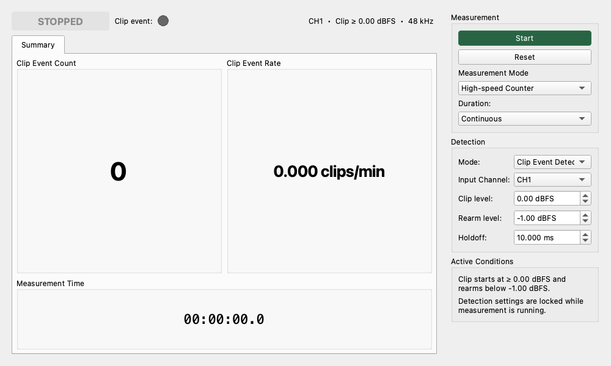Image resolution: width=611 pixels, height=366 pixels.
Task: Decrease Holdoff with the down arrow
Action: coord(585,240)
